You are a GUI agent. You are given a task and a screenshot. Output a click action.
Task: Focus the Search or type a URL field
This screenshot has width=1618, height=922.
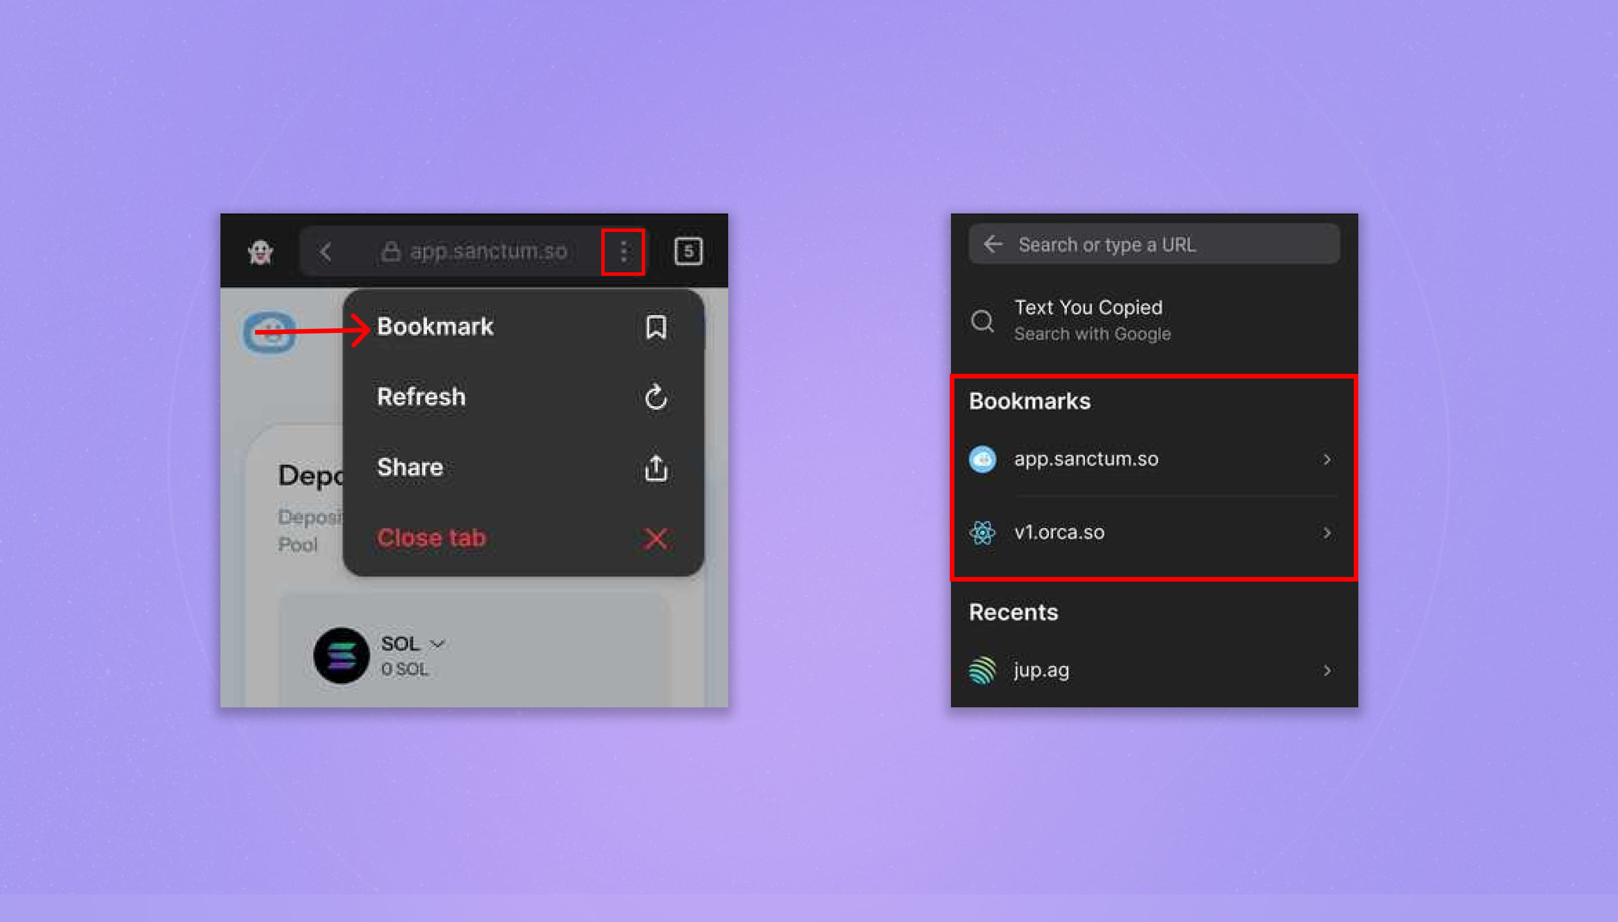coord(1154,244)
